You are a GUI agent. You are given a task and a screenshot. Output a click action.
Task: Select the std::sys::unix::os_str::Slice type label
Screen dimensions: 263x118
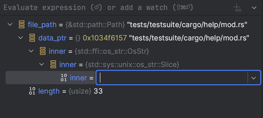click(x=132, y=65)
